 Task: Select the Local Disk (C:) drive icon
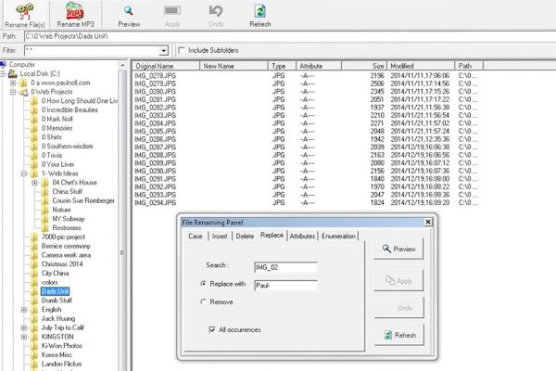coord(13,73)
